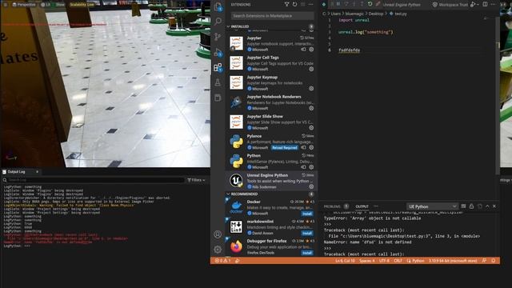The image size is (512, 288).
Task: Close the output panel
Action: point(494,206)
